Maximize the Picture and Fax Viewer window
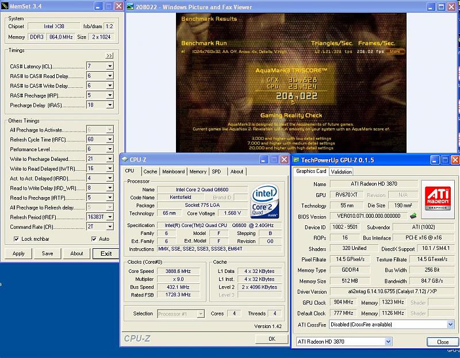The image size is (460, 358). [x=441, y=7]
